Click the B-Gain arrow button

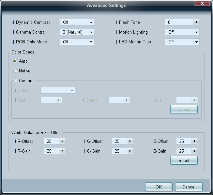coord(194,151)
